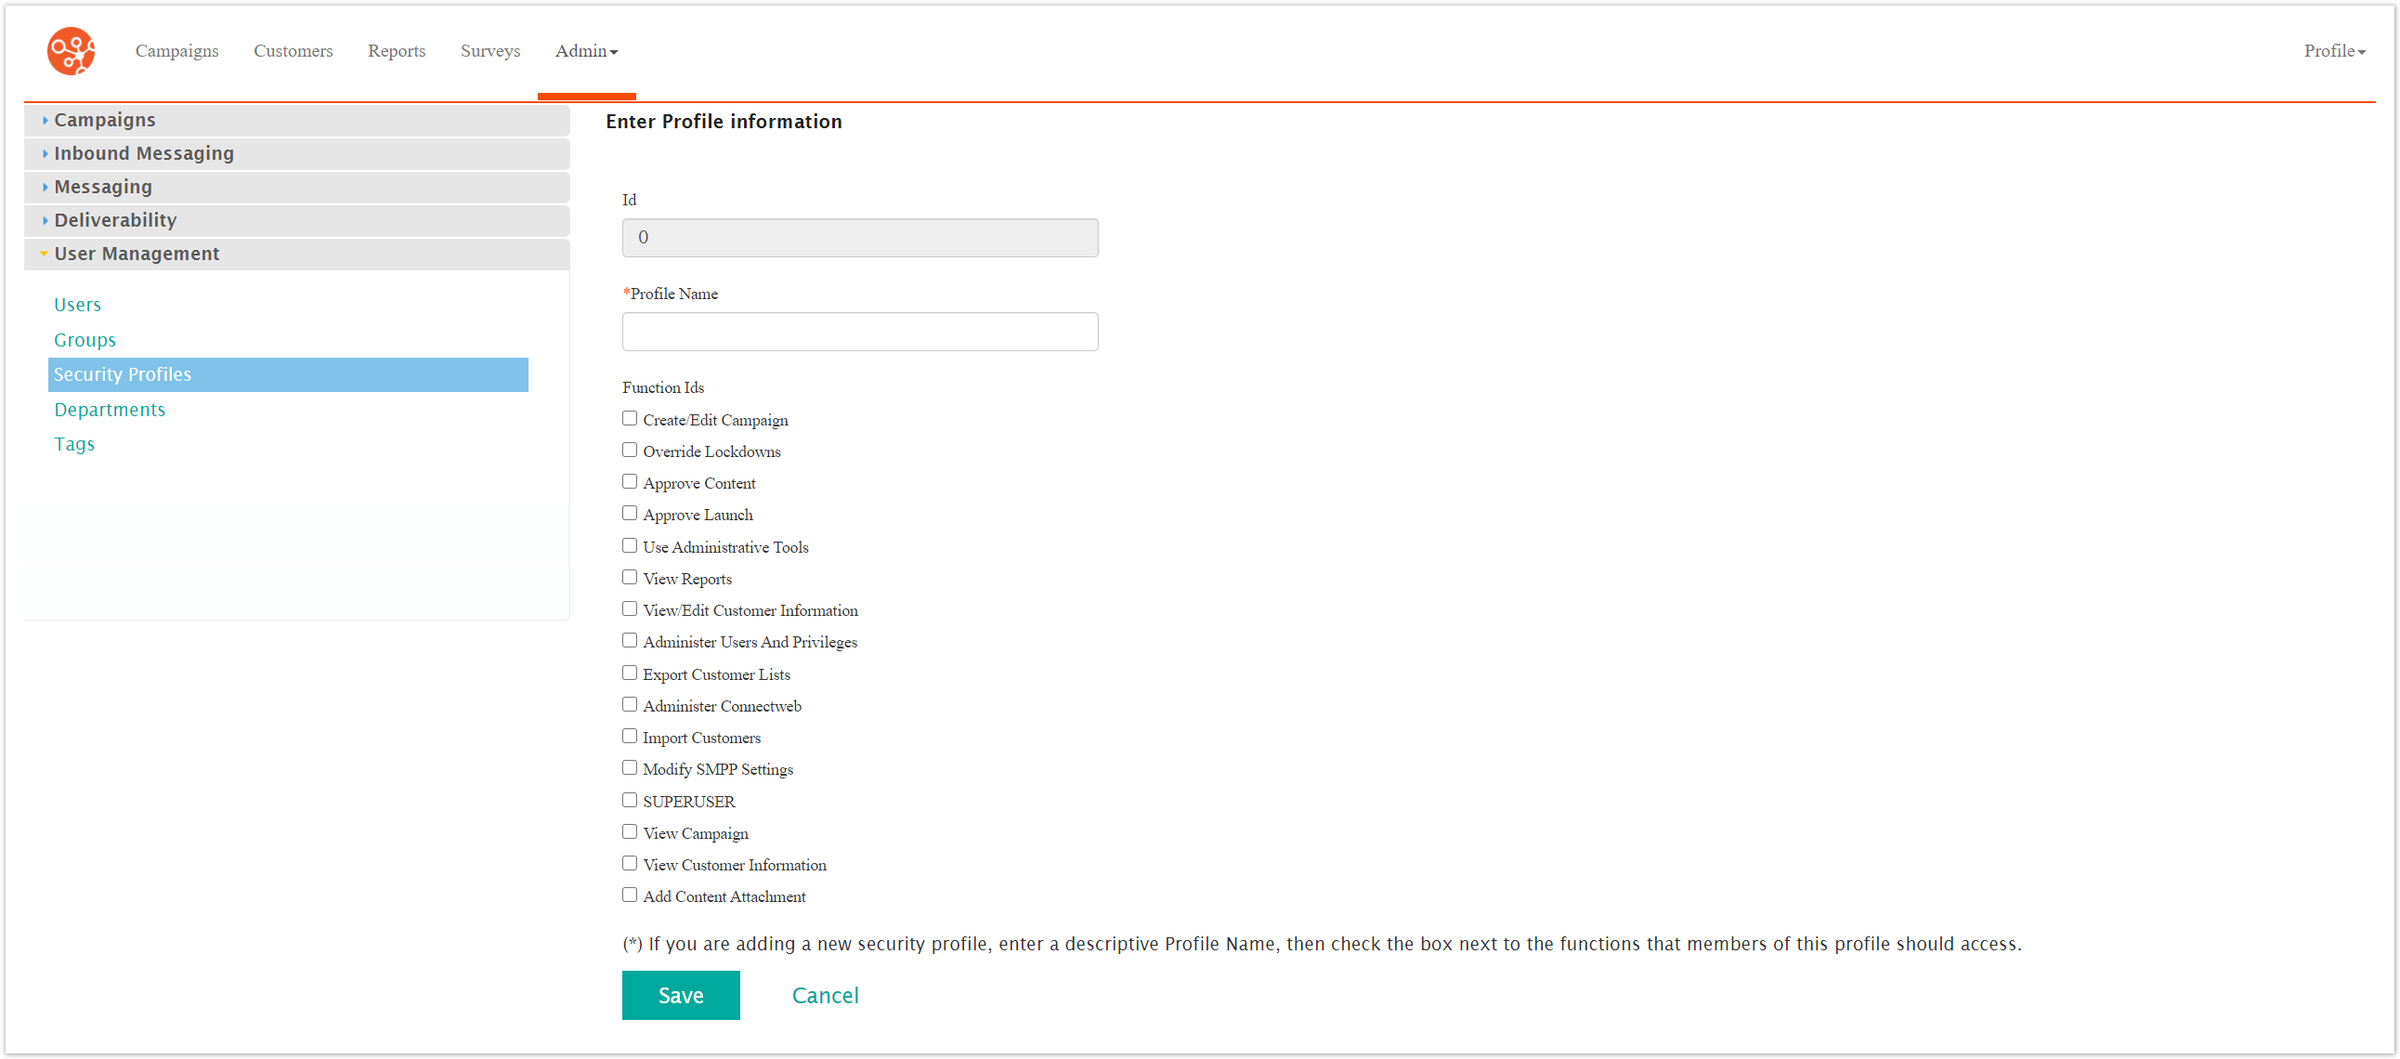Viewport: 2400px width, 1059px height.
Task: Open the Profile dropdown at top right
Action: coord(2334,51)
